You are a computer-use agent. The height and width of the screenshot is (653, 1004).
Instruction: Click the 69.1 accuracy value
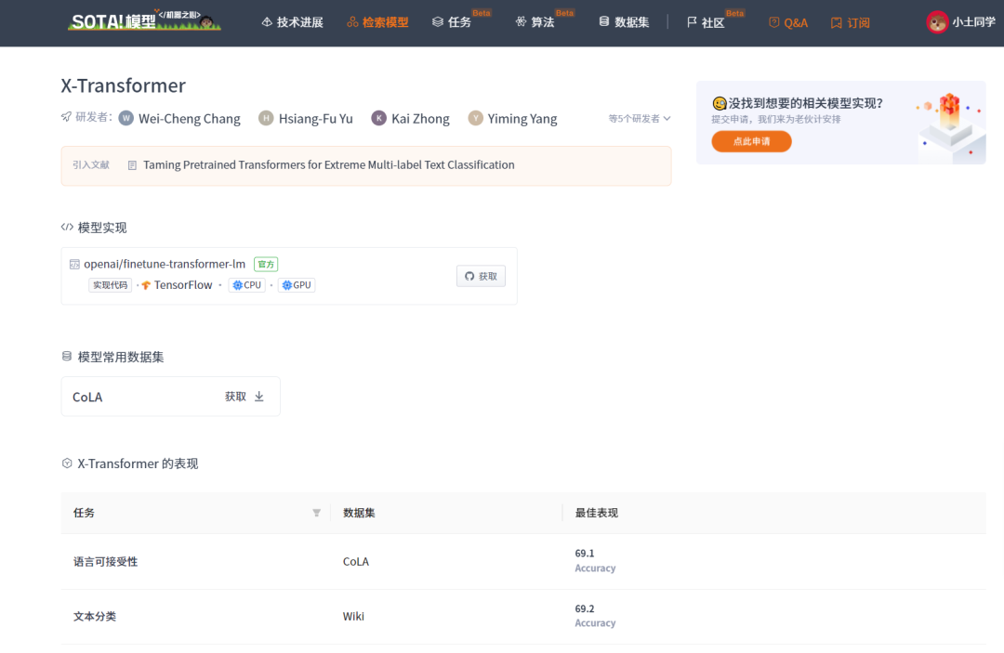pos(585,554)
